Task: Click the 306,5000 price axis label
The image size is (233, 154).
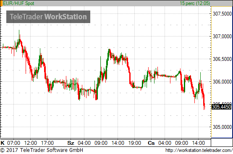Action: tap(222, 59)
